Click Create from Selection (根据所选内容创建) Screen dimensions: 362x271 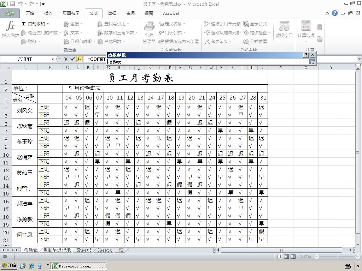point(178,42)
